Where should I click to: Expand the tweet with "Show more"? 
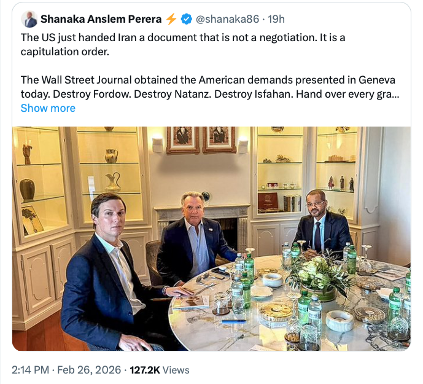48,108
